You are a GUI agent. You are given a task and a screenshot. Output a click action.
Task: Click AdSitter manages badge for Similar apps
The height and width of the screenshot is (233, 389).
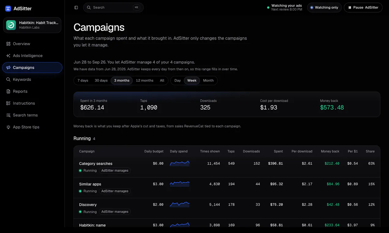point(115,191)
